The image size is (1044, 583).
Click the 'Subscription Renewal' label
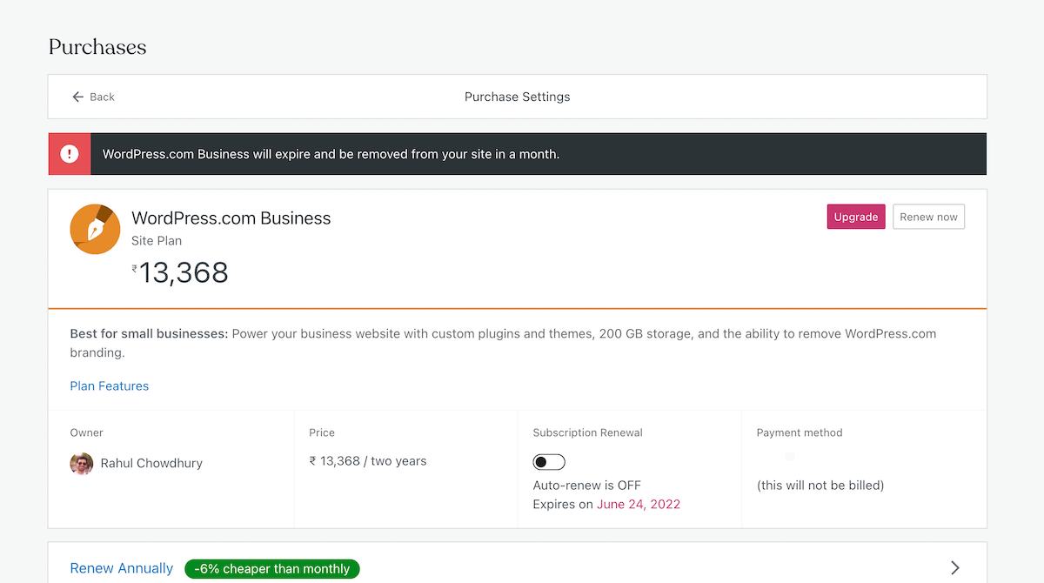(x=588, y=432)
